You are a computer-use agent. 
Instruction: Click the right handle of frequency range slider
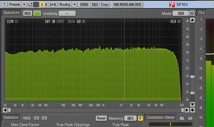coord(183,110)
